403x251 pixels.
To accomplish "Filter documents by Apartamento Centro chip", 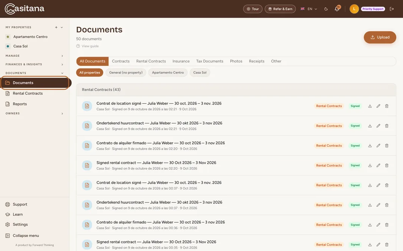I will tap(168, 73).
